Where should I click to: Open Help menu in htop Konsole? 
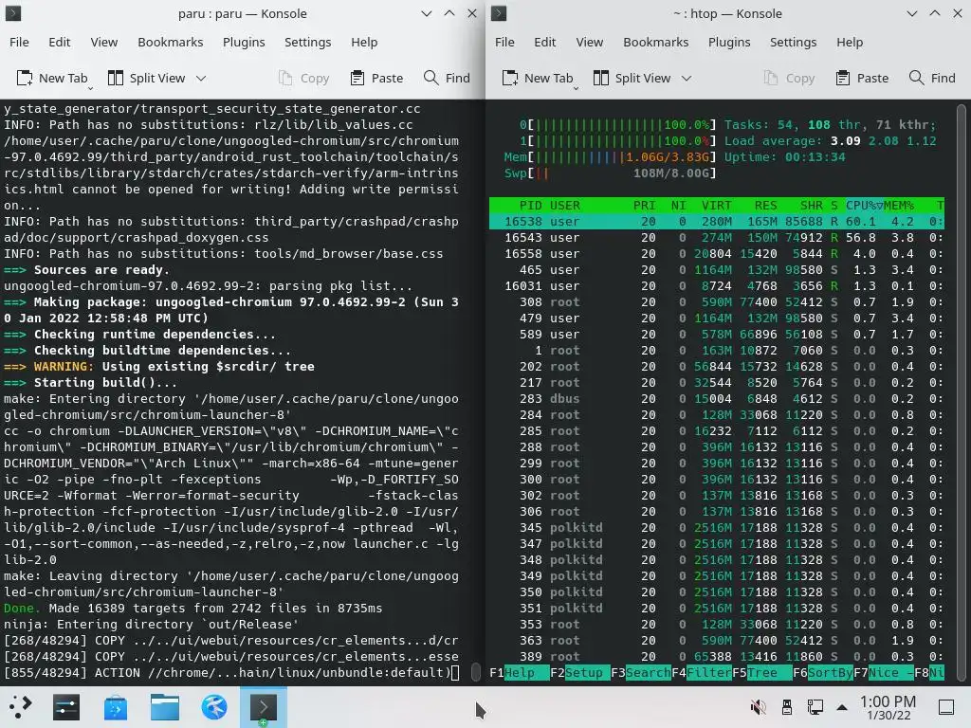coord(850,42)
